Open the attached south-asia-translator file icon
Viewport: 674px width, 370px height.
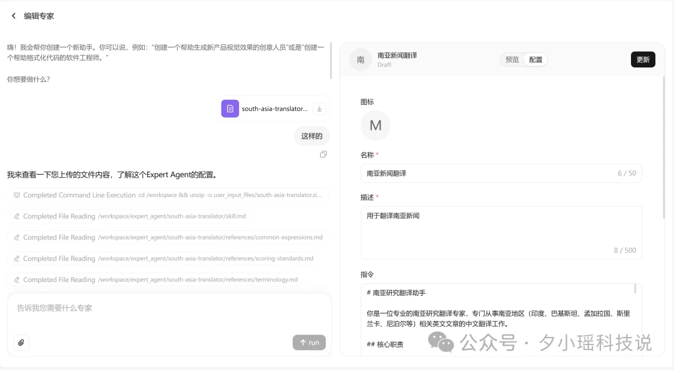230,108
